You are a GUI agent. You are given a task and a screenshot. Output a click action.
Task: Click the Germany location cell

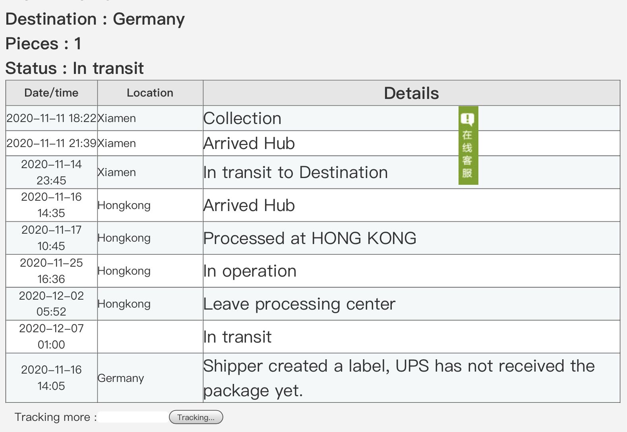coord(121,378)
